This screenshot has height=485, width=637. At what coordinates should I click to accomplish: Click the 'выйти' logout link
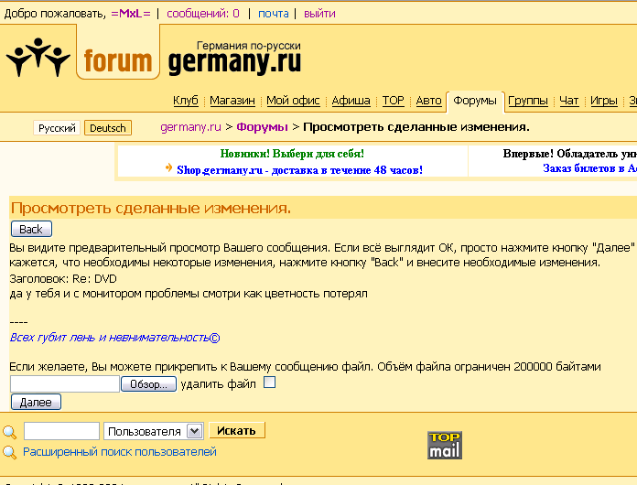pyautogui.click(x=318, y=14)
